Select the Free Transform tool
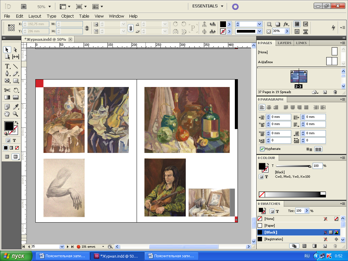 [x=15, y=90]
